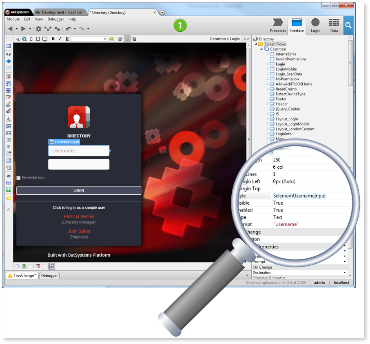Viewport: 370px width, 344px height.
Task: Click the blue search magnifier icon
Action: [x=348, y=25]
